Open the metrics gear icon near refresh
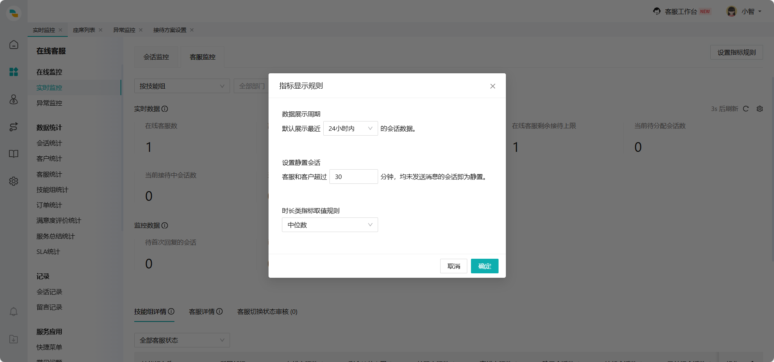 (x=760, y=109)
